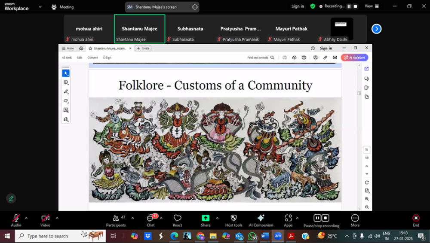430x243 pixels.
Task: Switch to Shantanu Majee_Adam document tab
Action: pyautogui.click(x=110, y=49)
